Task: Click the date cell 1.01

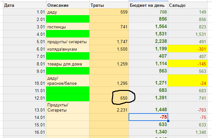Action: click(x=25, y=12)
